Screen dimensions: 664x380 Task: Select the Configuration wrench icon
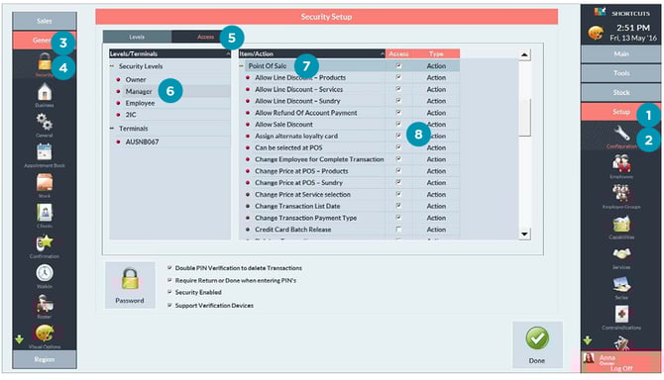(621, 134)
